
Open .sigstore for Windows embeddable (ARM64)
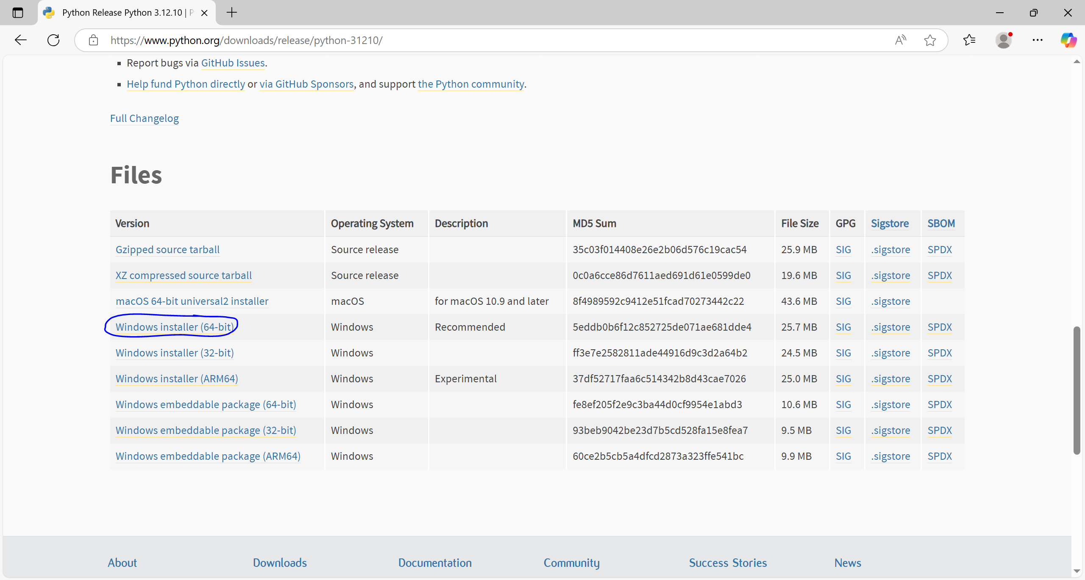coord(890,456)
